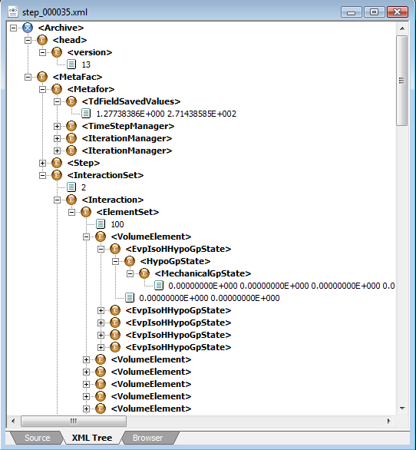Click the MetaFac element icon
The width and height of the screenshot is (416, 450).
point(42,77)
